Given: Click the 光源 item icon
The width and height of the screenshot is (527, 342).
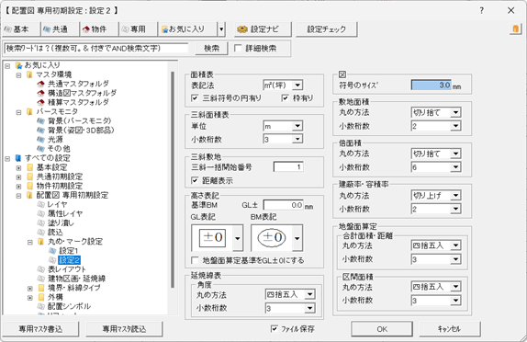Looking at the screenshot, I should 41,140.
